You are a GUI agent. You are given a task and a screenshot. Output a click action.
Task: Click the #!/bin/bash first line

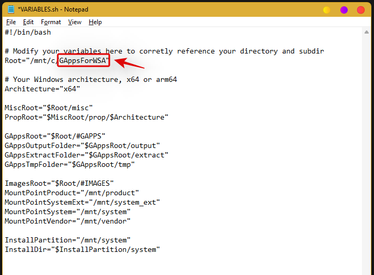tap(28, 32)
